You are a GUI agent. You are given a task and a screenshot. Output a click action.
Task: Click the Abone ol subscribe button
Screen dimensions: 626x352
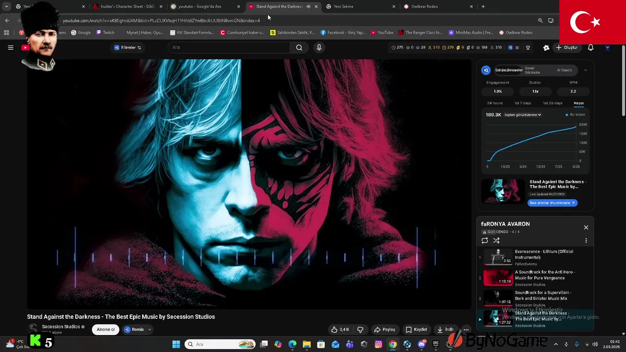click(x=106, y=330)
